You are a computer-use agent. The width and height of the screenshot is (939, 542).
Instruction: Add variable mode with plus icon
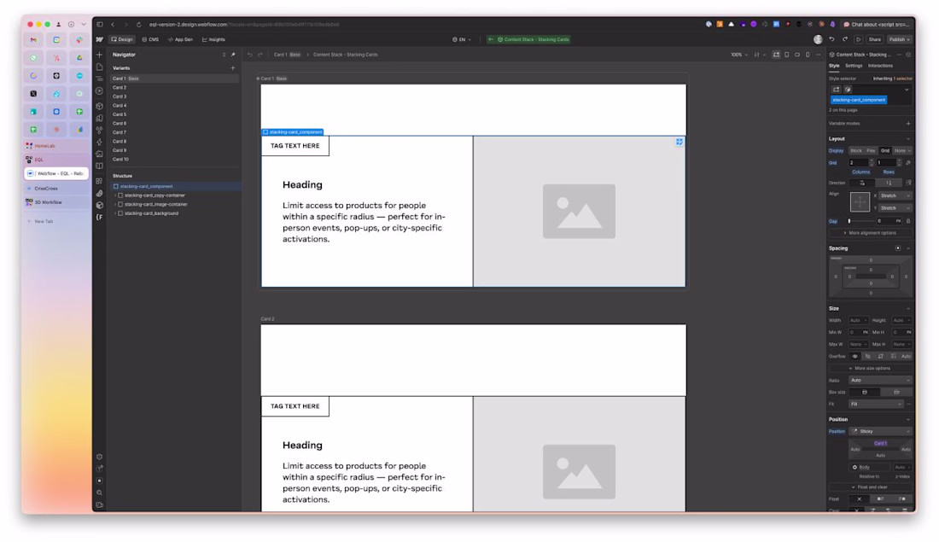[x=908, y=124]
